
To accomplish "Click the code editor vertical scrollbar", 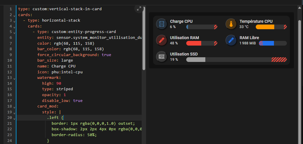I will (x=144, y=39).
